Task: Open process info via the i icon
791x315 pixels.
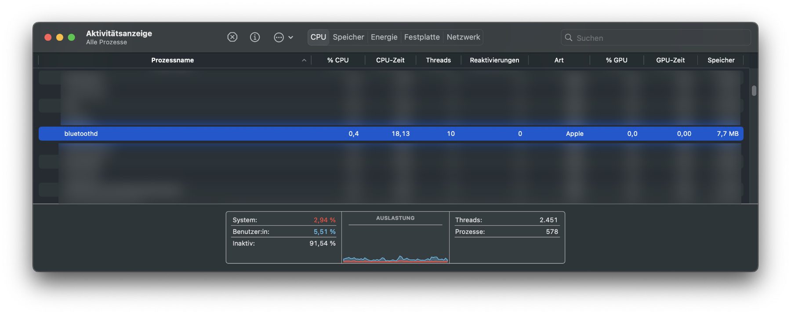Action: tap(255, 37)
